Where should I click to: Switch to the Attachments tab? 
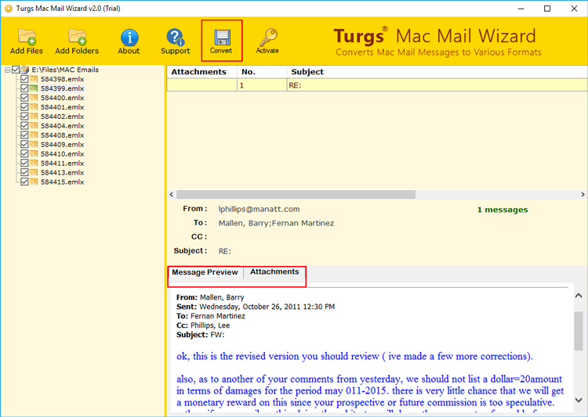tap(274, 271)
